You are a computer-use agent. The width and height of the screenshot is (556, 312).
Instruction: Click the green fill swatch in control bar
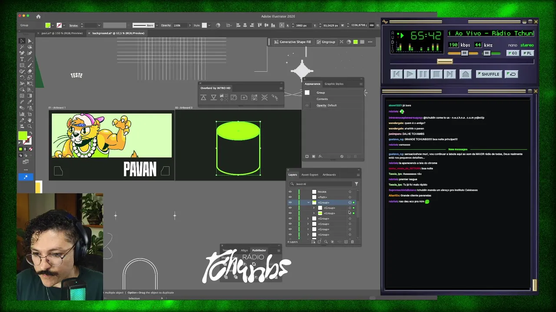click(48, 25)
